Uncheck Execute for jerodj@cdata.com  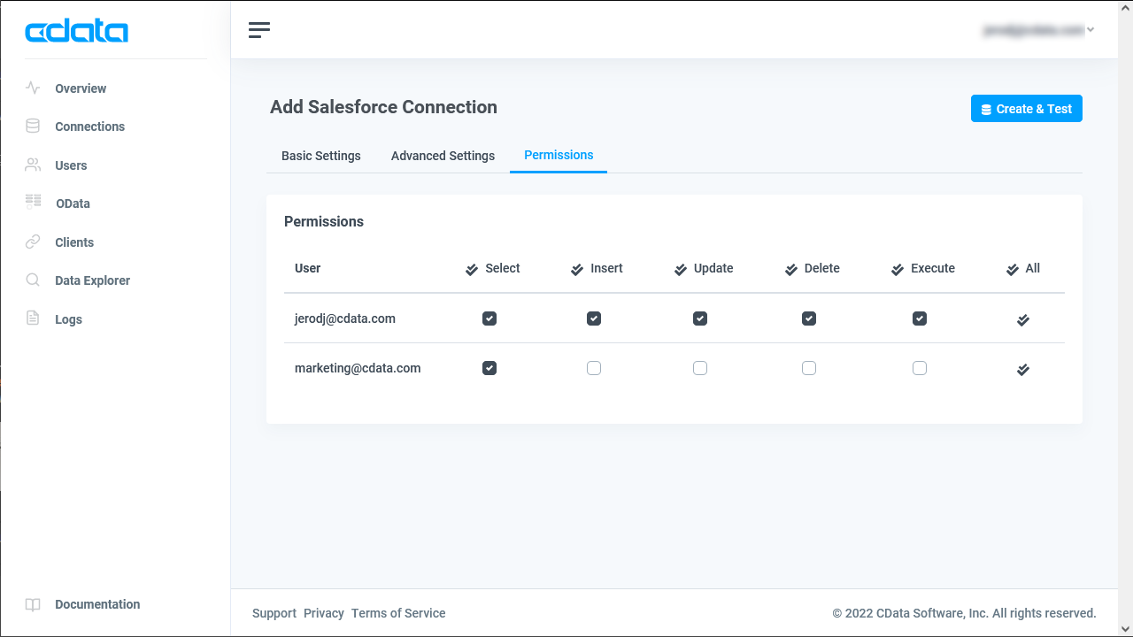point(920,318)
